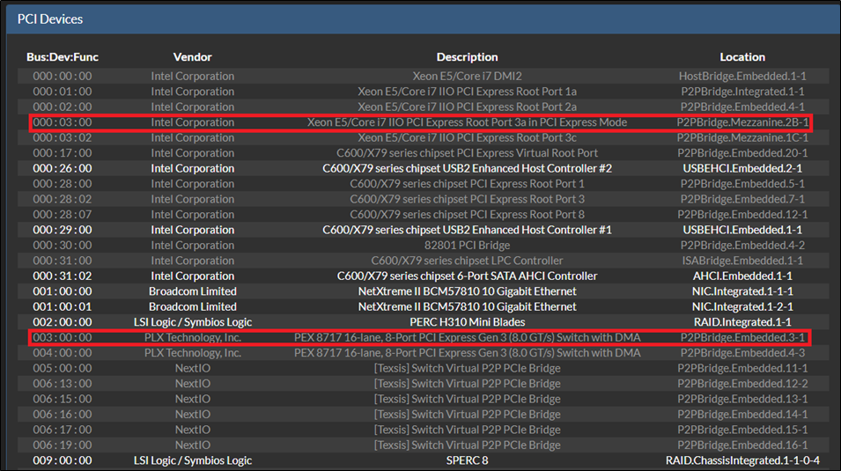
Task: Click bus address 001 : 00 : 00
Action: [63, 291]
